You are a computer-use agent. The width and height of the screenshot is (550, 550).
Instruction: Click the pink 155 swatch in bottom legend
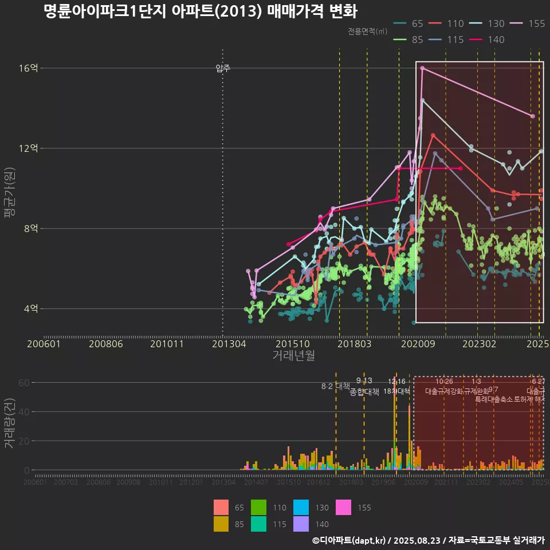[343, 507]
